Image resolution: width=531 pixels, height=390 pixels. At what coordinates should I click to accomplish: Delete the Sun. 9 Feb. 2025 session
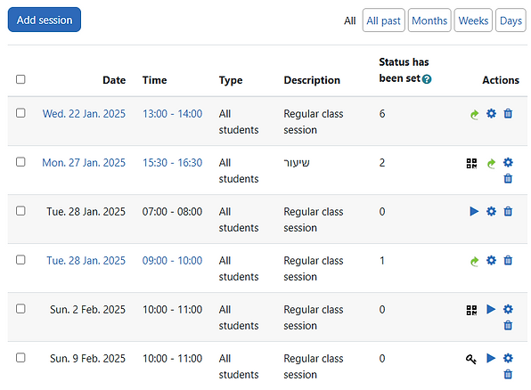coord(508,374)
